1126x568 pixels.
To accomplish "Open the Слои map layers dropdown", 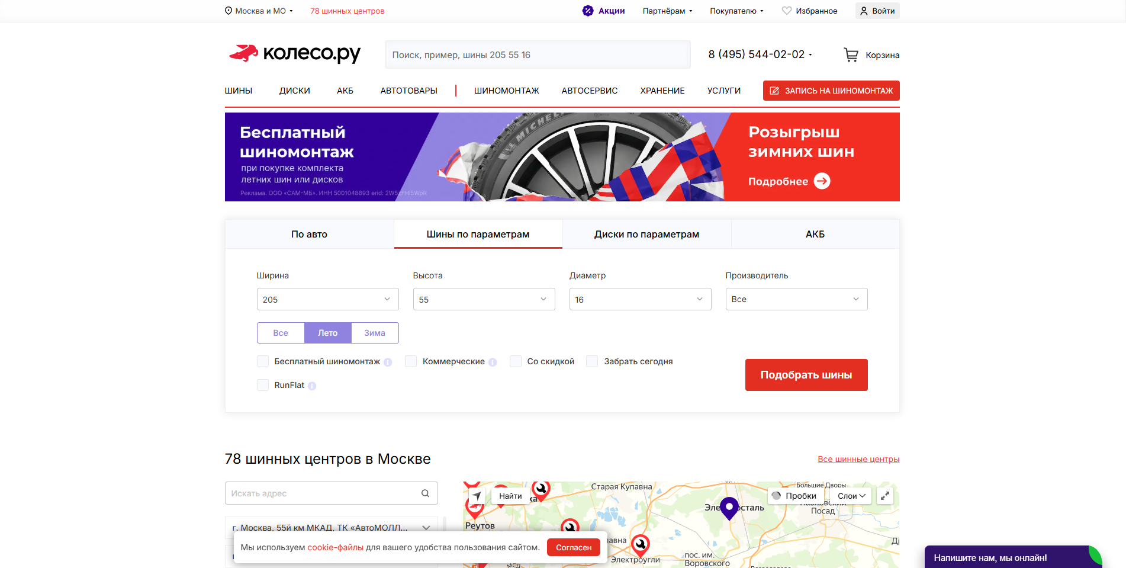I will pyautogui.click(x=851, y=496).
